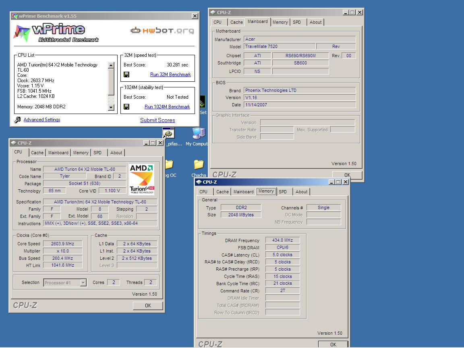The image size is (464, 348).
Task: Select the desktop shortcut icon labeled _pifas
Action: pyautogui.click(x=168, y=133)
